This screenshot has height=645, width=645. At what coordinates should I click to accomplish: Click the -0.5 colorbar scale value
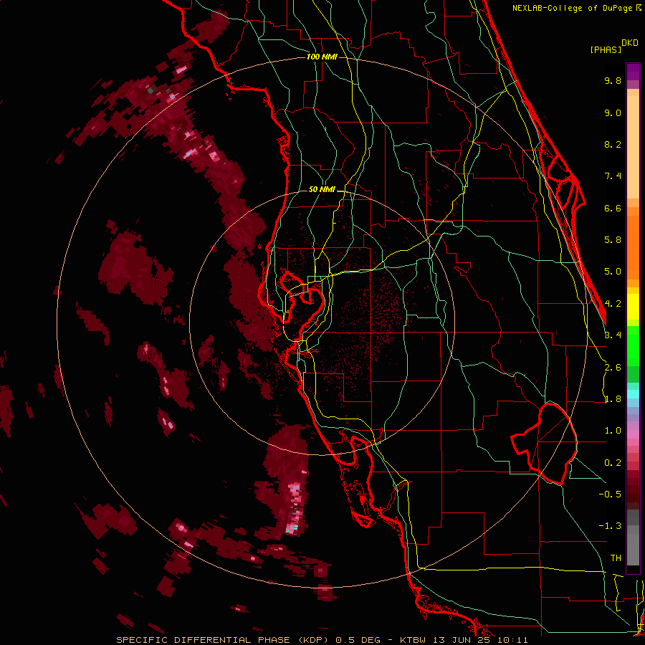(610, 494)
